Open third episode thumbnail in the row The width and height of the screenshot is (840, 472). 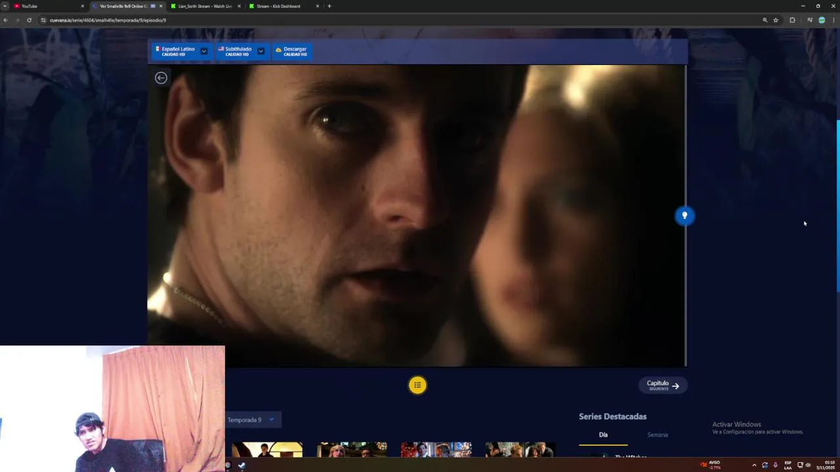(436, 450)
